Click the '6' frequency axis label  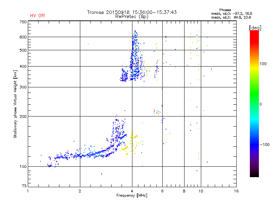tap(162, 191)
